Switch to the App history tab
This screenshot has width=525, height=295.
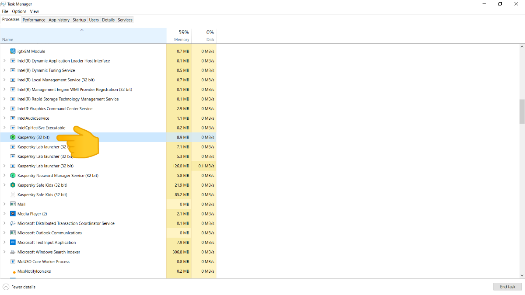pyautogui.click(x=59, y=20)
